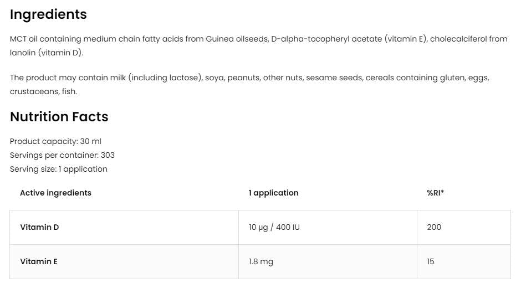This screenshot has height=288, width=521.
Task: Click the 15 %RI value cell
Action: pyautogui.click(x=431, y=261)
